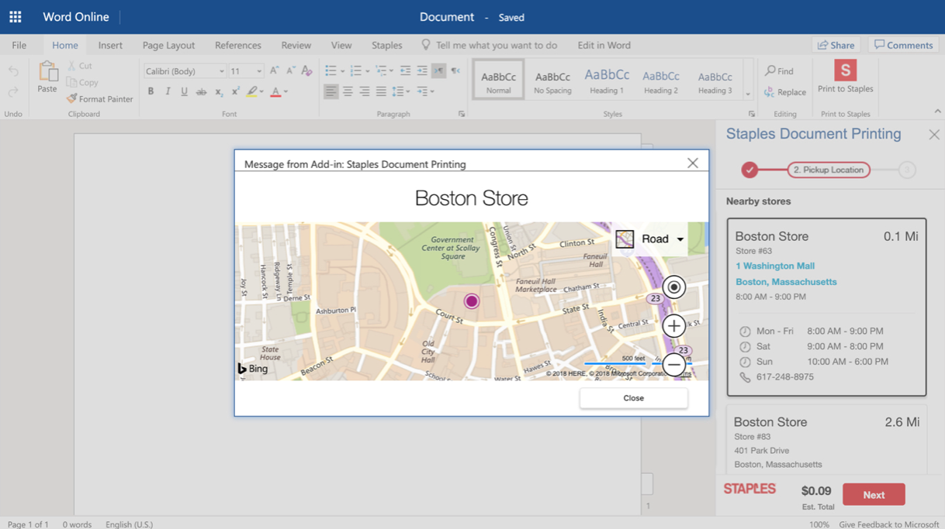945x529 pixels.
Task: Click the Print to Staples icon
Action: point(845,70)
